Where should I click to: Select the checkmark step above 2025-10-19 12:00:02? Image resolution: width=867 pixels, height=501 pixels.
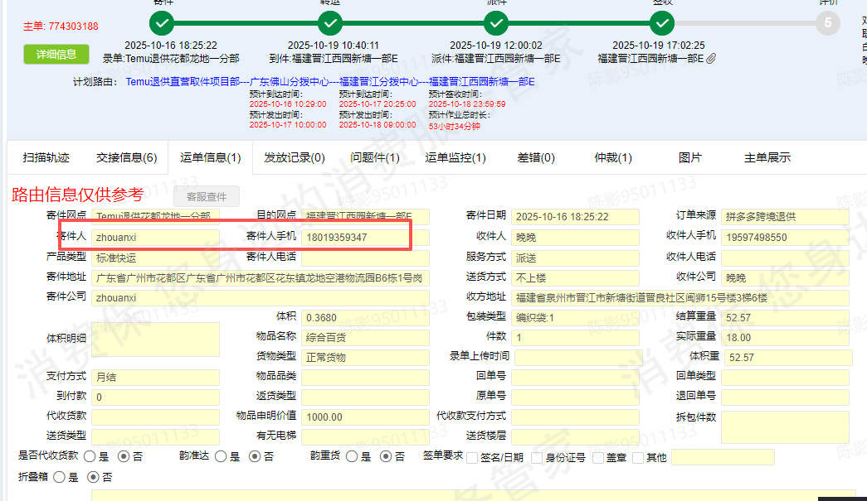pos(496,22)
